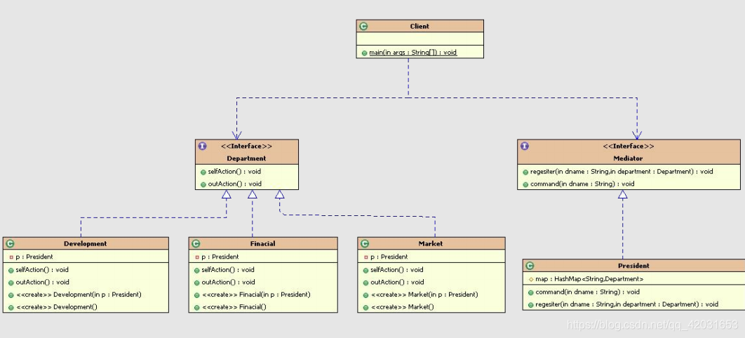Viewport: 745px width, 338px height.
Task: Click the method icon before Mediator's regesiter
Action: pyautogui.click(x=525, y=172)
